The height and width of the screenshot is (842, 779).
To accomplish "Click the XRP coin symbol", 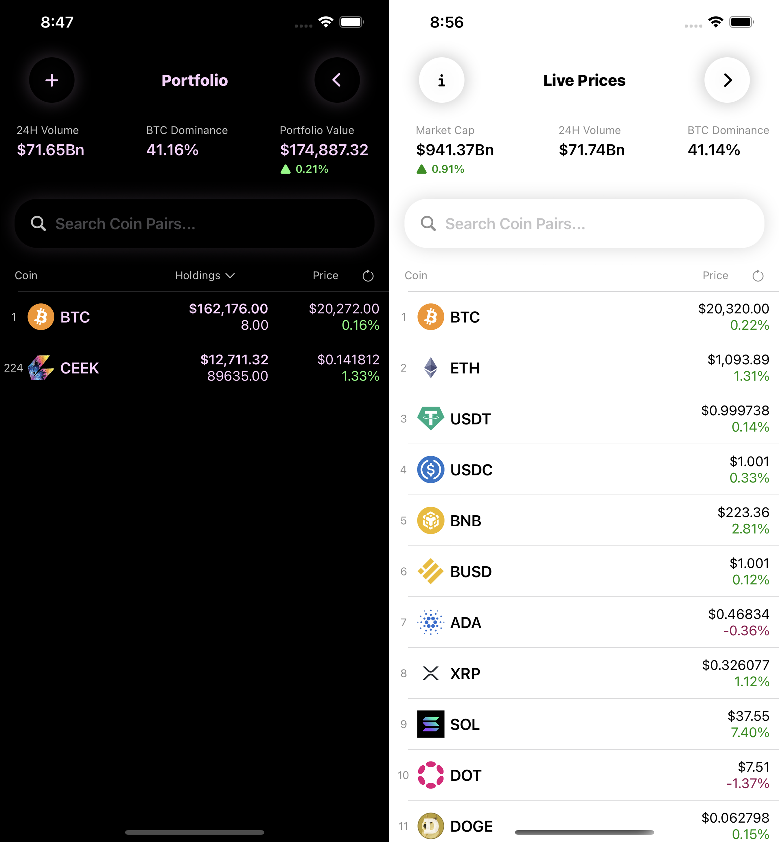I will coord(465,673).
